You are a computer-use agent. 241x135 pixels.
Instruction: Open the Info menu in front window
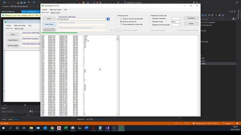tap(65, 10)
